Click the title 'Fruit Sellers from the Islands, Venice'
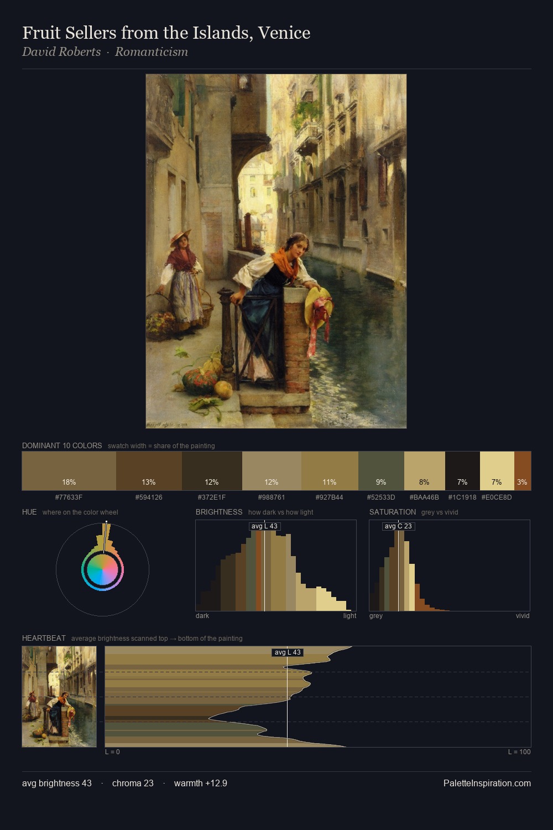The image size is (553, 830). pos(166,33)
